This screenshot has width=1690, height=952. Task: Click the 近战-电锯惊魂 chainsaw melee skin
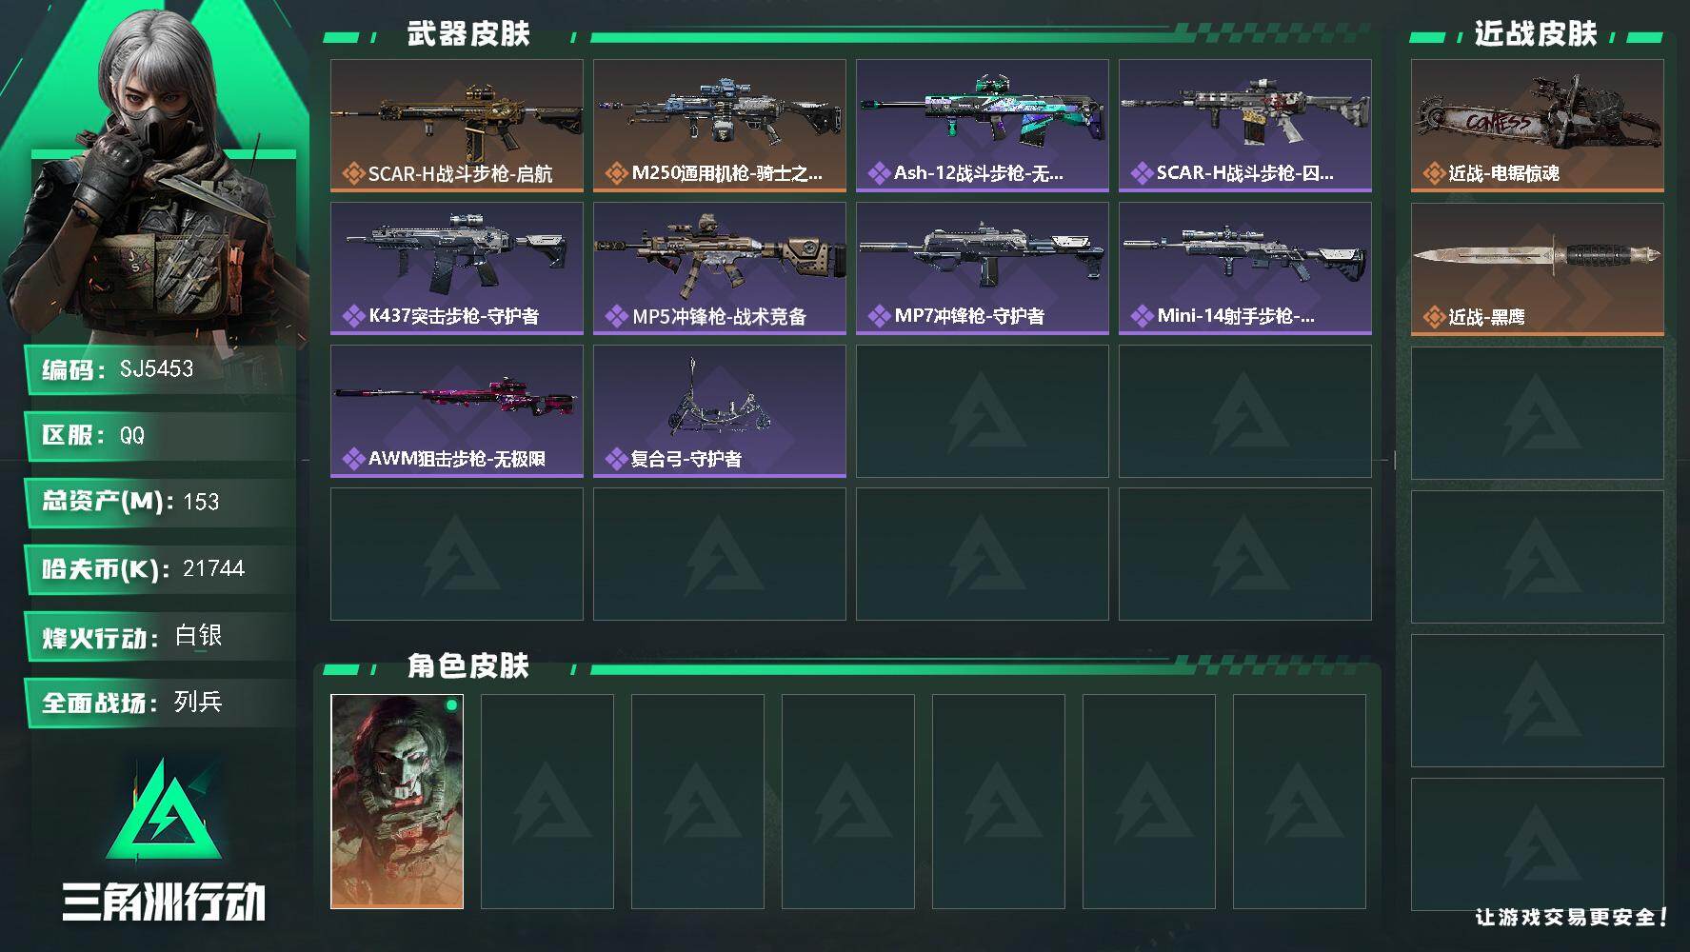pyautogui.click(x=1538, y=126)
